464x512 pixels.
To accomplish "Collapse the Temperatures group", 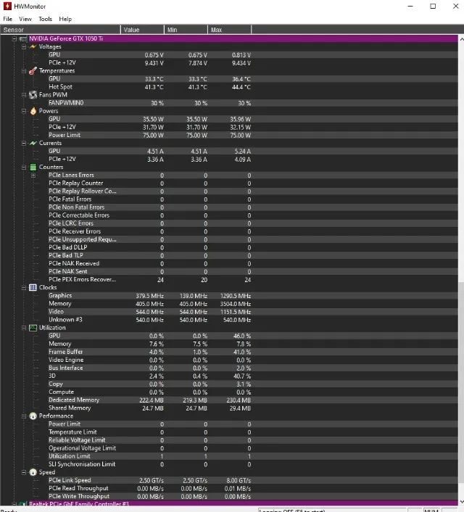I will coord(24,71).
